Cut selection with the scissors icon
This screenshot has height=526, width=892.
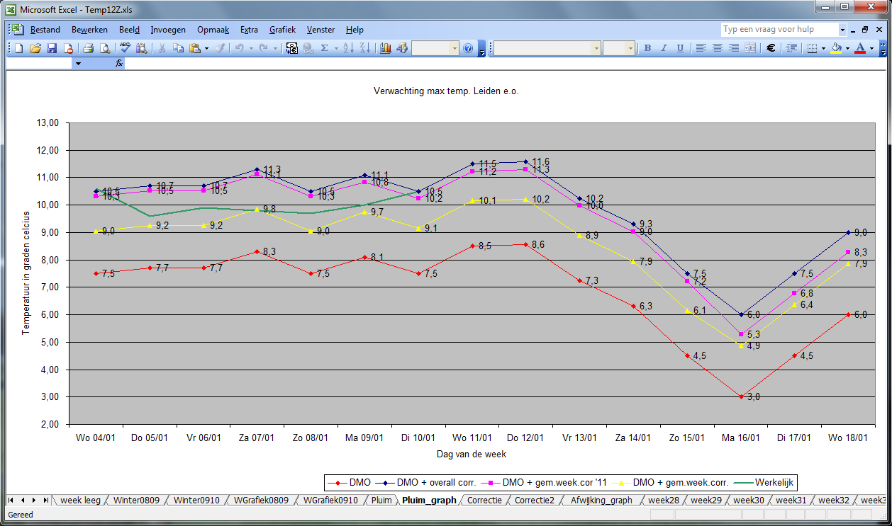coord(162,48)
